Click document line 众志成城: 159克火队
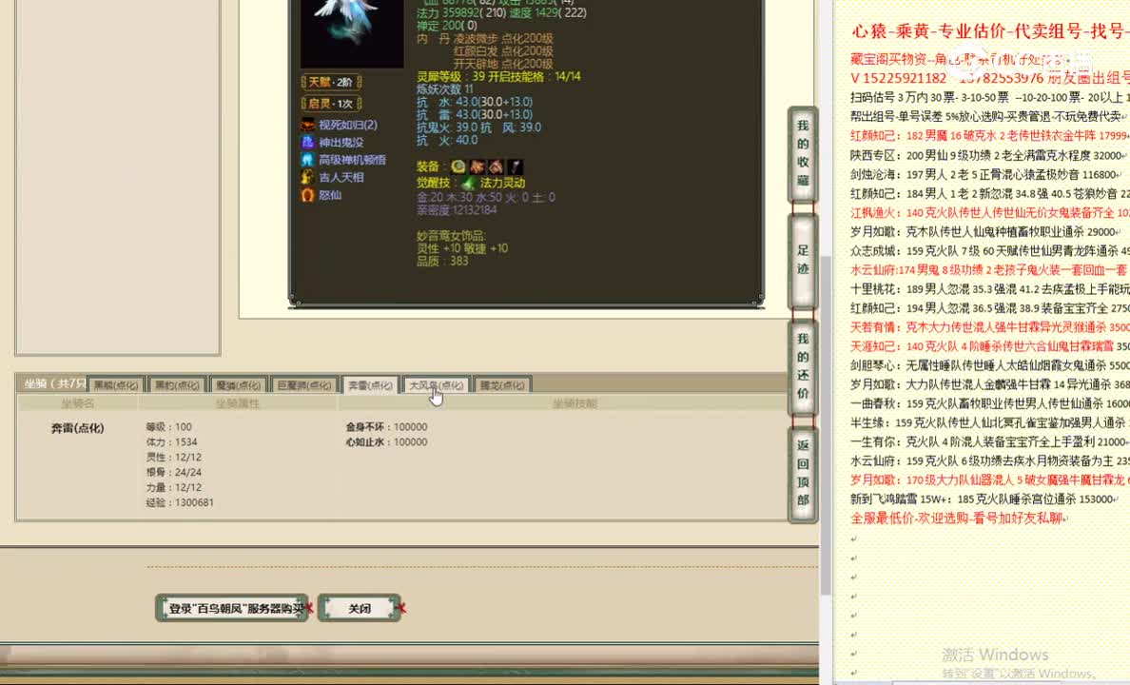 (990, 251)
